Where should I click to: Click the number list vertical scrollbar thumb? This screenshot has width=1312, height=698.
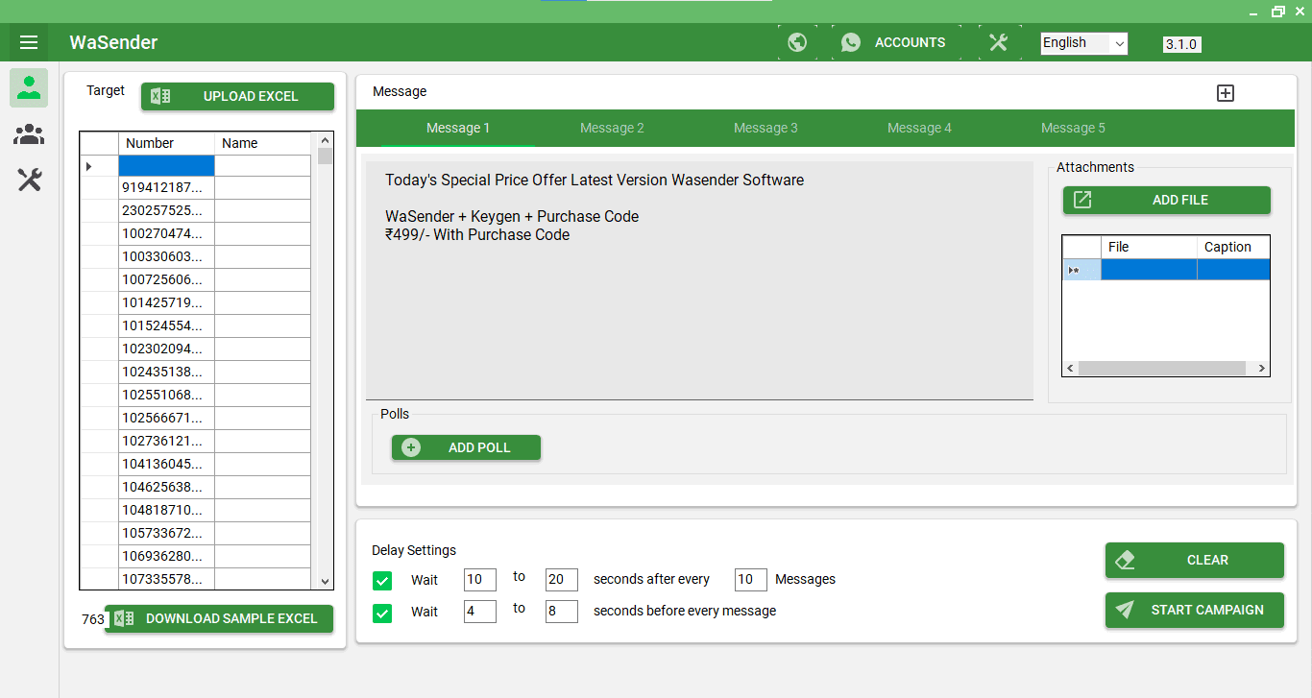pyautogui.click(x=325, y=156)
